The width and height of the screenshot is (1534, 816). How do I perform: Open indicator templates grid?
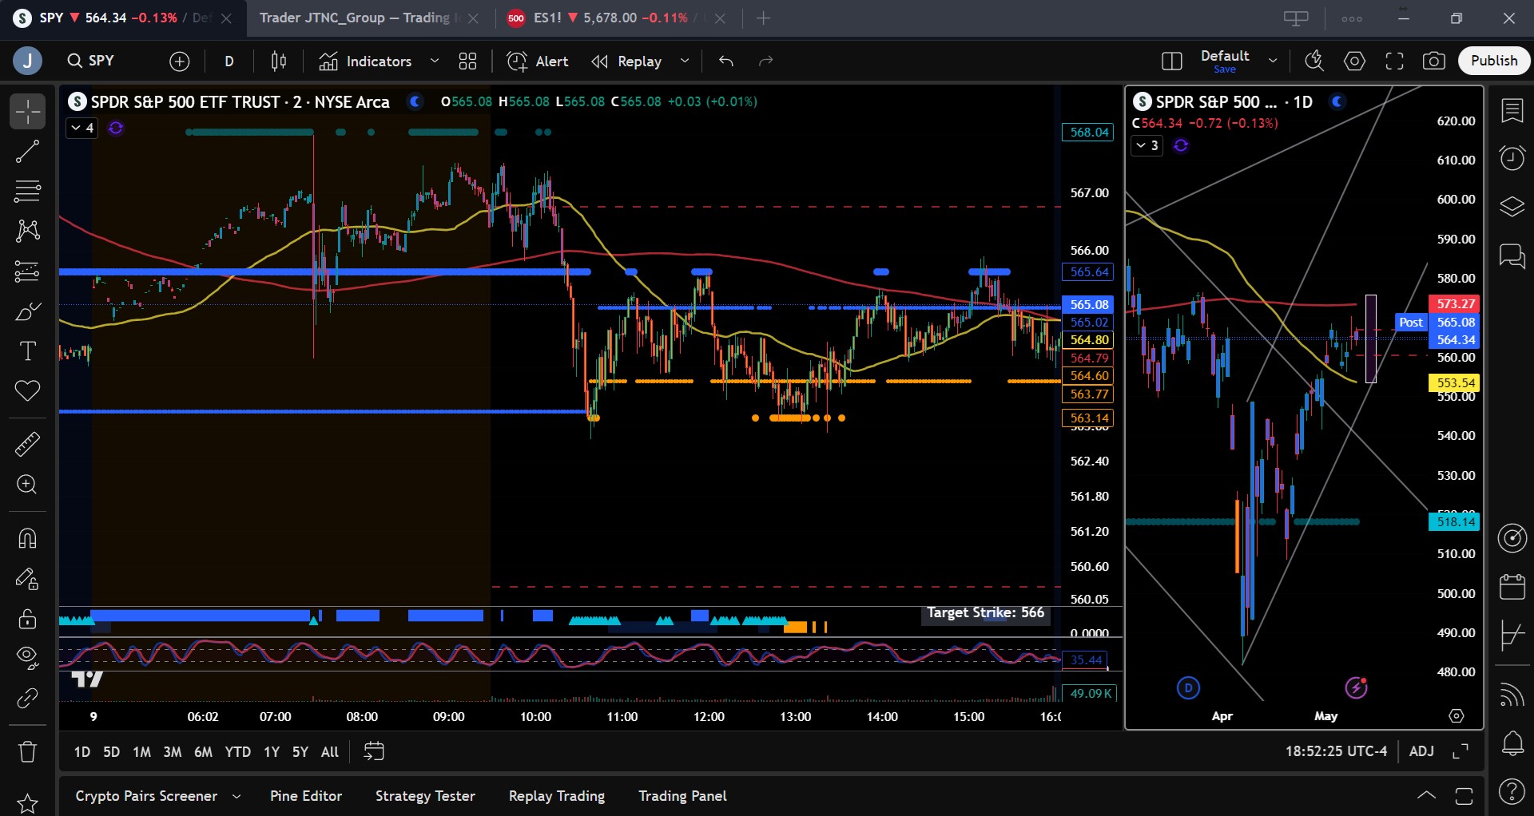[467, 61]
